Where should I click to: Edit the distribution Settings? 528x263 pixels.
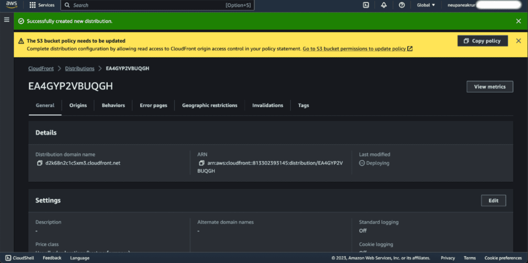pyautogui.click(x=493, y=200)
